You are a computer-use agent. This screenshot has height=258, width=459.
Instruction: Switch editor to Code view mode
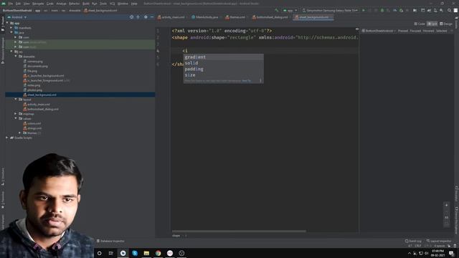click(x=420, y=24)
